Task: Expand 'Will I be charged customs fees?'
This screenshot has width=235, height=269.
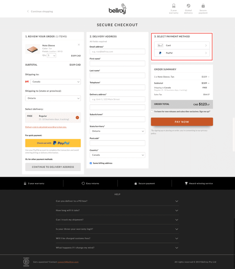Action: (x=117, y=238)
